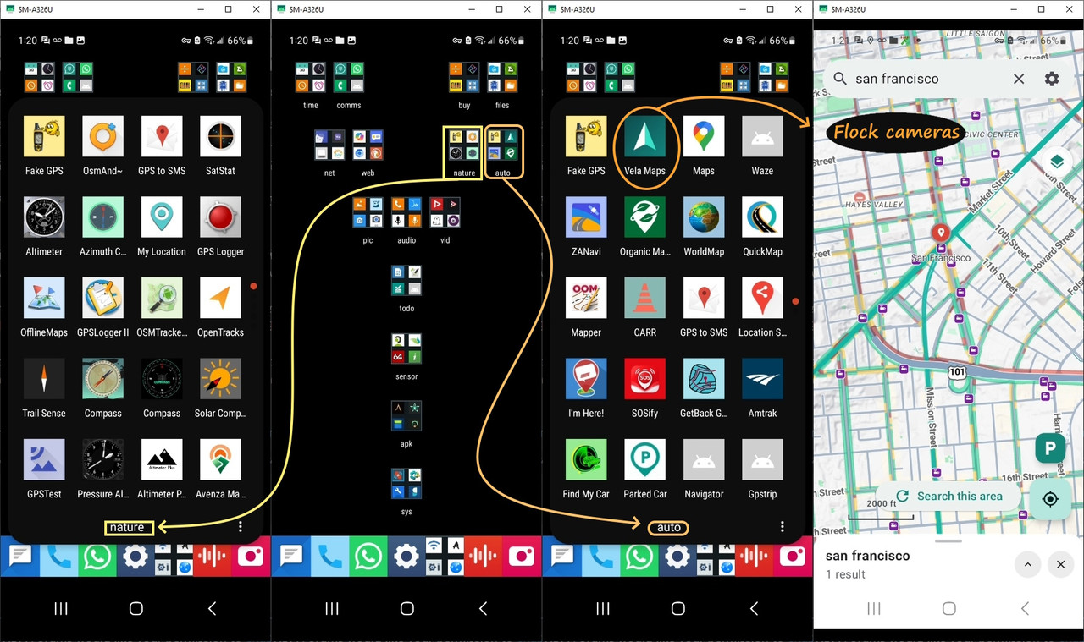Launch the Gpstrip app
Image resolution: width=1084 pixels, height=642 pixels.
(762, 459)
